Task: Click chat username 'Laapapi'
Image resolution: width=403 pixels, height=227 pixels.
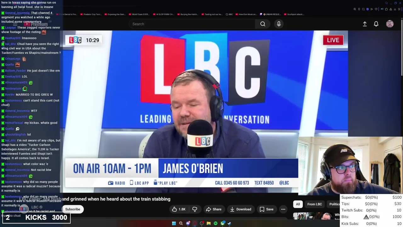Action: tap(10, 27)
